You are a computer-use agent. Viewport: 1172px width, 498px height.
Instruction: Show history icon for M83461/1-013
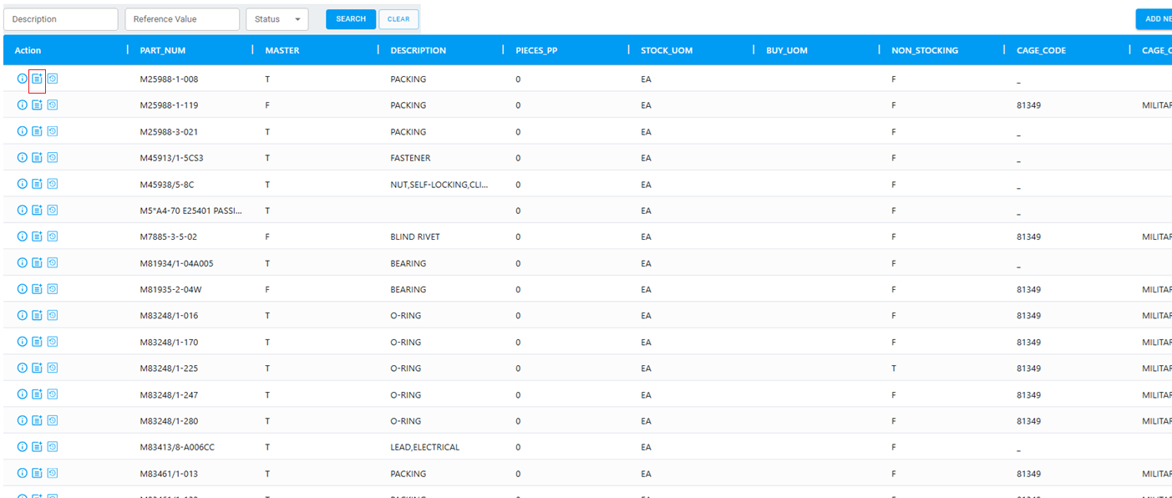[53, 473]
